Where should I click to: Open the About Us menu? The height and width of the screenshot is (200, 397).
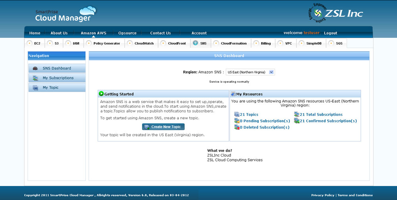pyautogui.click(x=59, y=33)
